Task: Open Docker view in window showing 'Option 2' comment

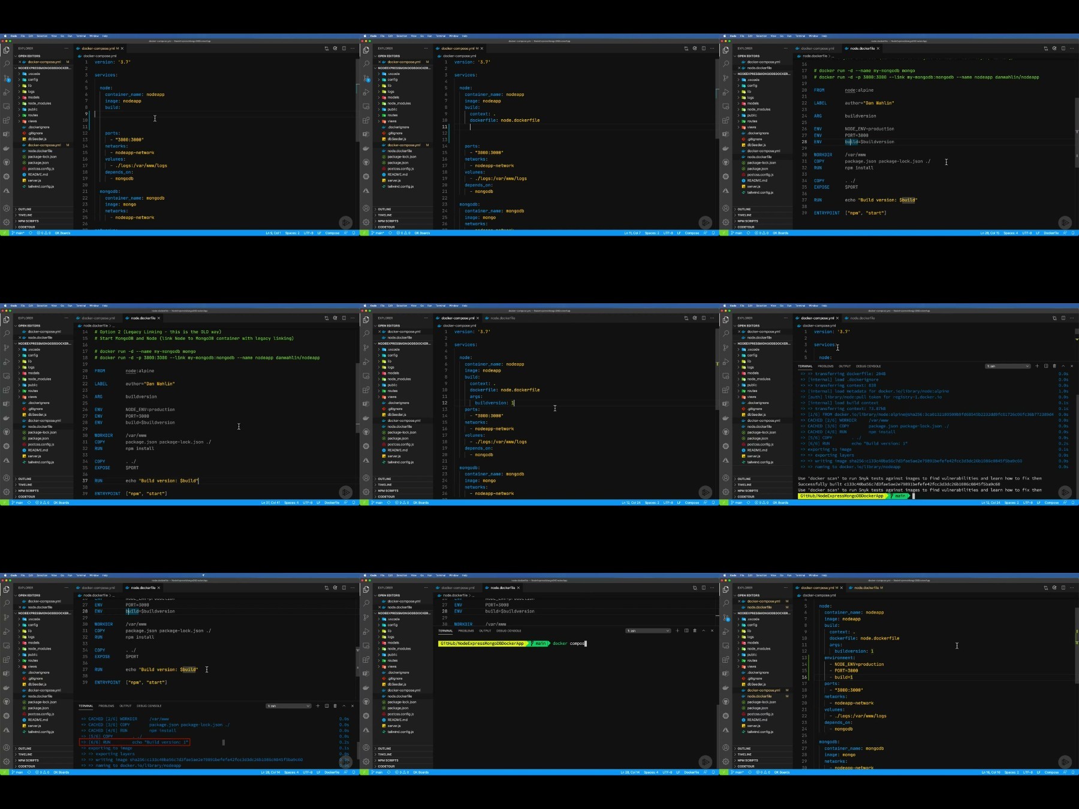Action: coord(7,418)
